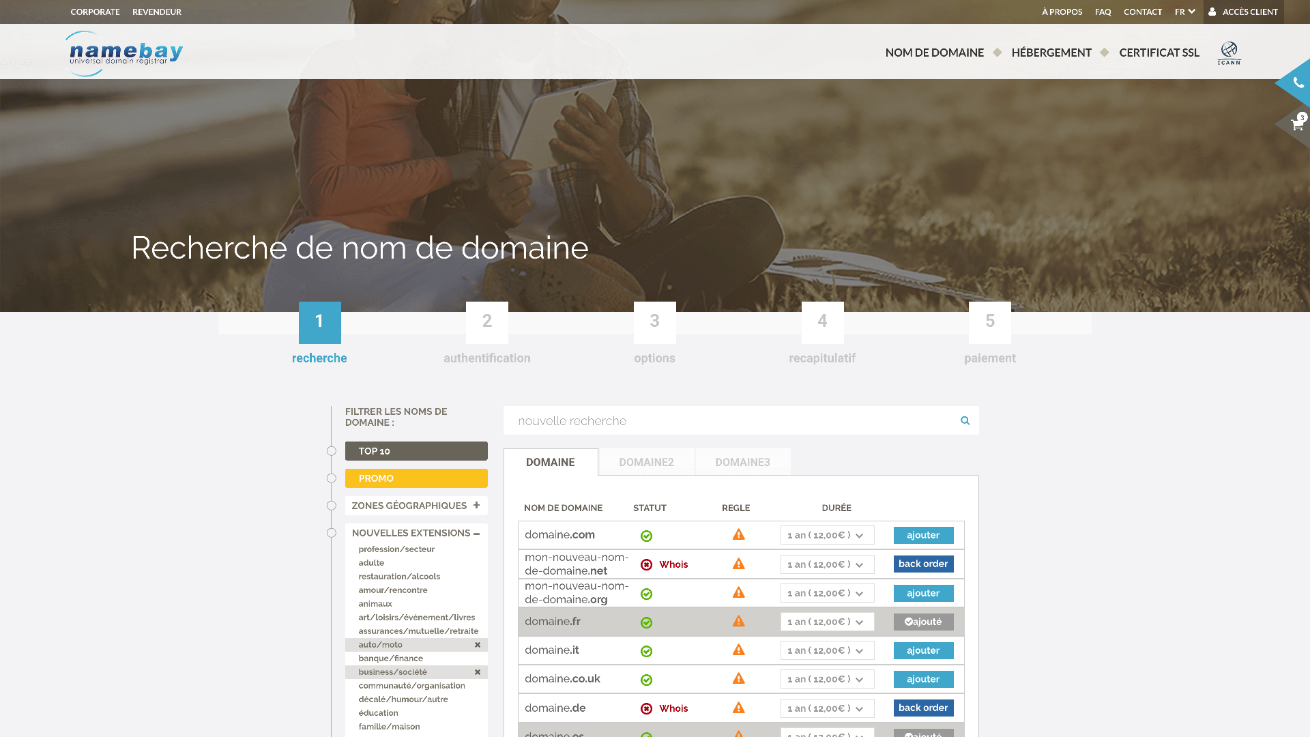The height and width of the screenshot is (737, 1310).
Task: Toggle the ajouté button for domaine.fr
Action: (x=923, y=622)
